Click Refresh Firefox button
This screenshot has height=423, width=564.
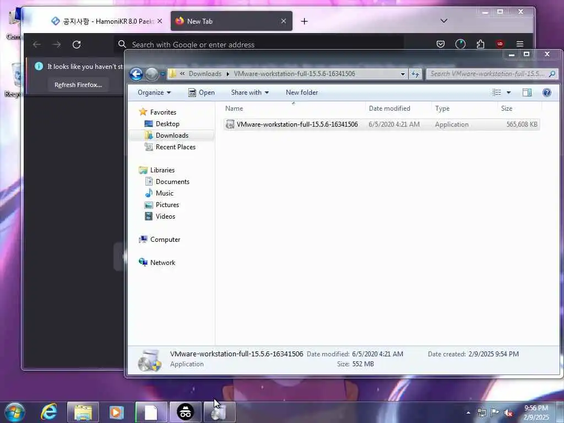78,85
